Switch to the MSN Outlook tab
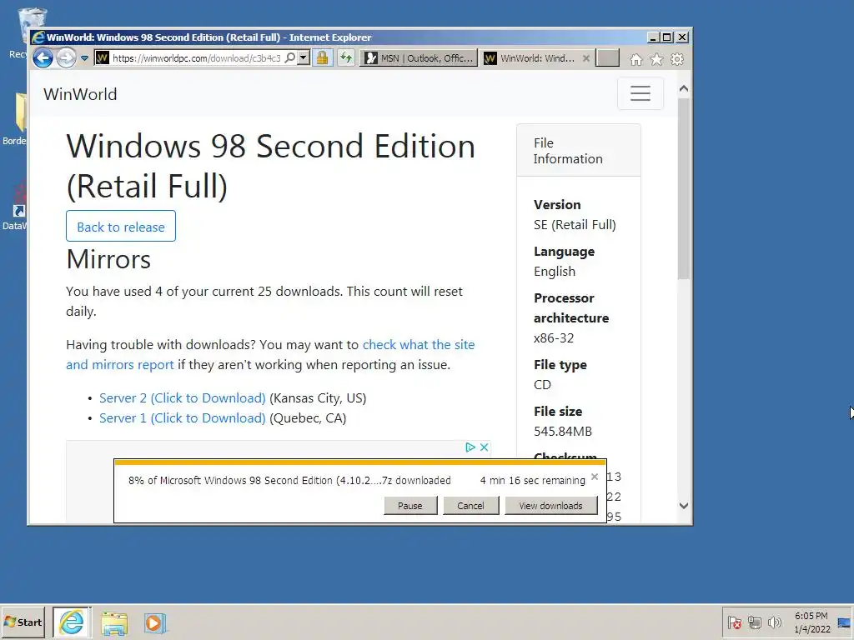The image size is (854, 640). pos(419,58)
